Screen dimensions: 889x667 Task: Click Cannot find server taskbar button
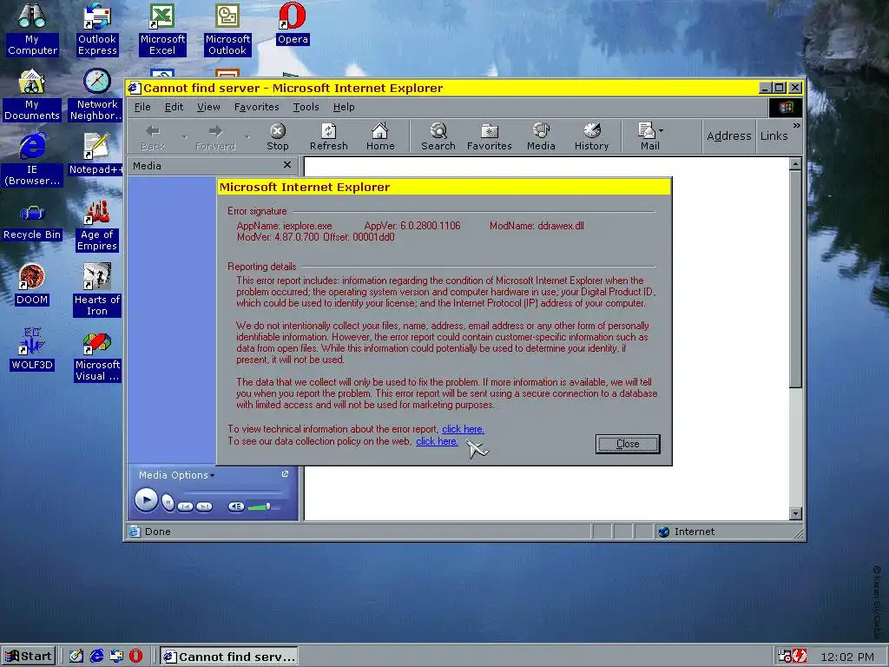point(229,657)
